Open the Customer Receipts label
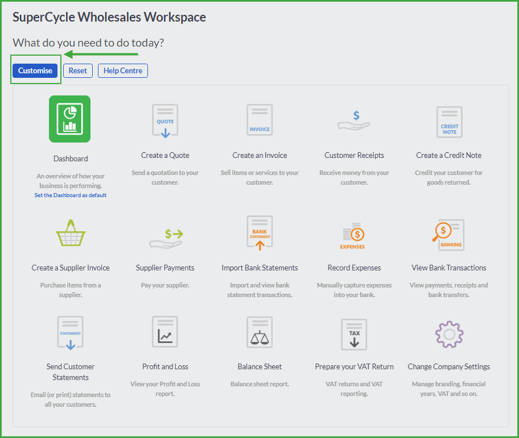The image size is (519, 438). click(354, 155)
